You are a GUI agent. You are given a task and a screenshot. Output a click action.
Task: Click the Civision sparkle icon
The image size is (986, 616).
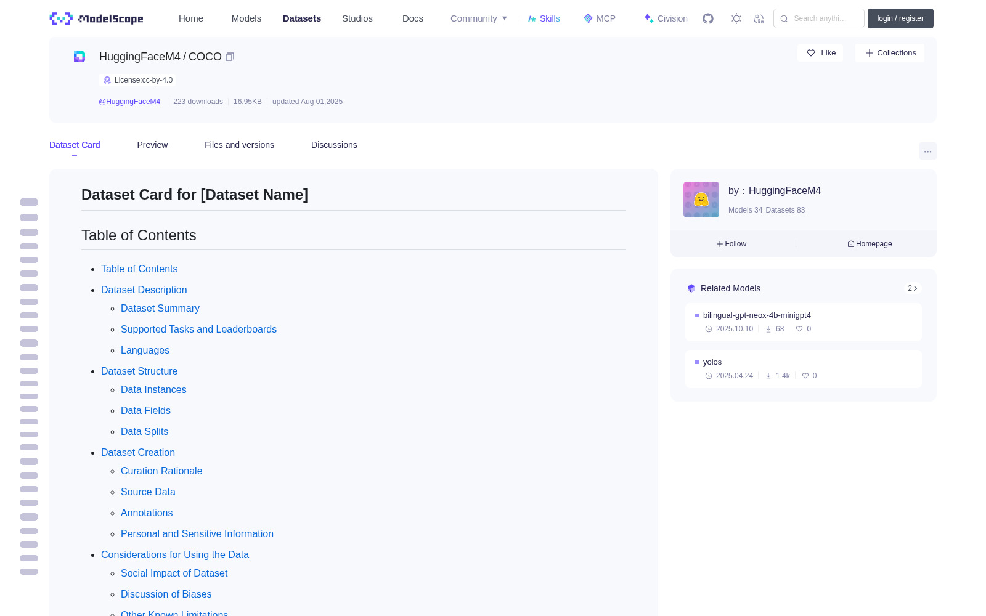pyautogui.click(x=649, y=18)
